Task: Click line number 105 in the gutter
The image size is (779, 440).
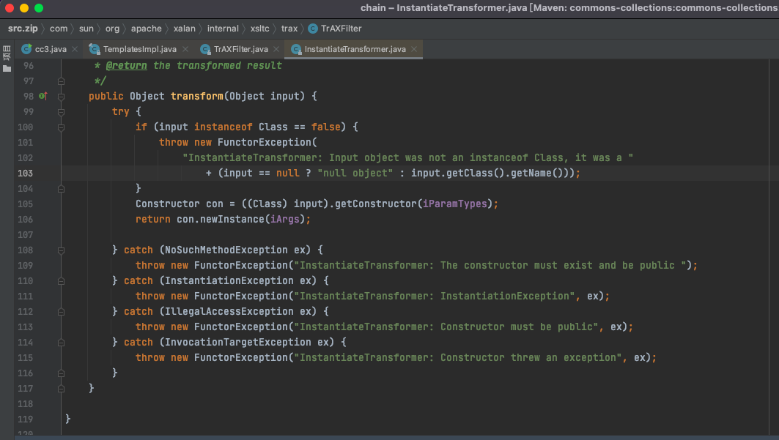Action: 26,204
